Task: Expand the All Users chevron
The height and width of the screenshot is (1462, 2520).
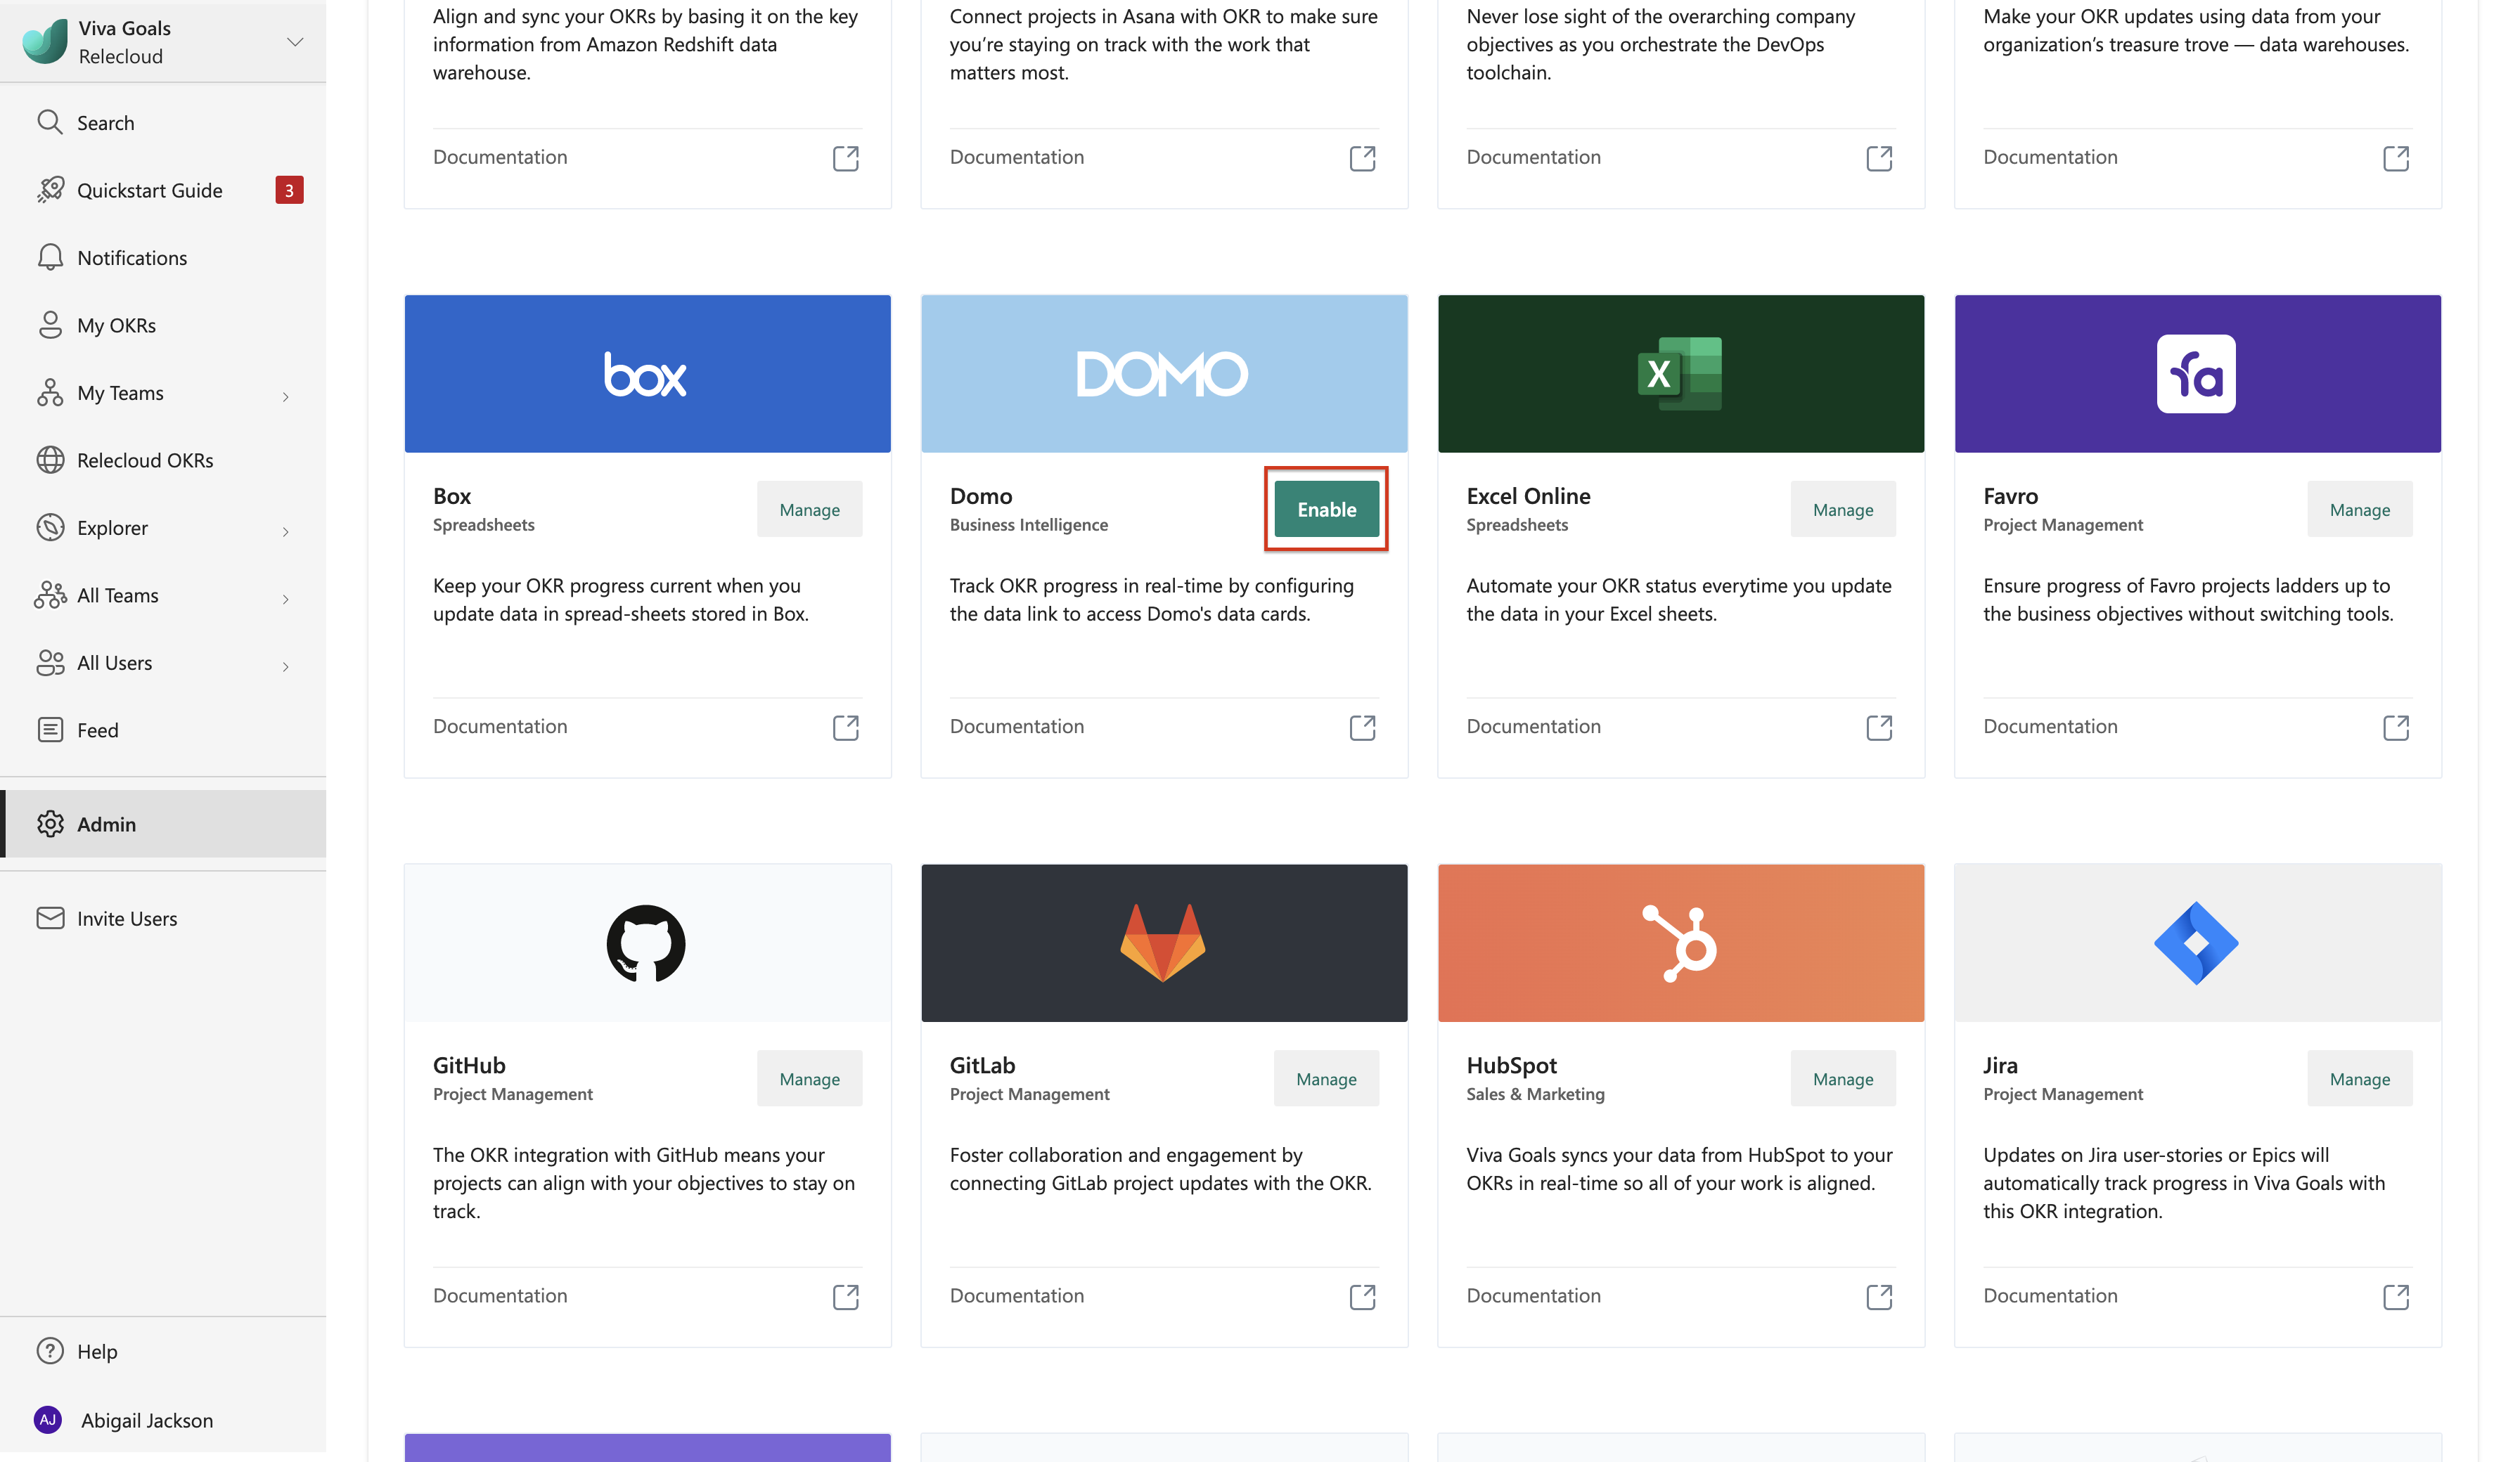Action: coord(286,667)
